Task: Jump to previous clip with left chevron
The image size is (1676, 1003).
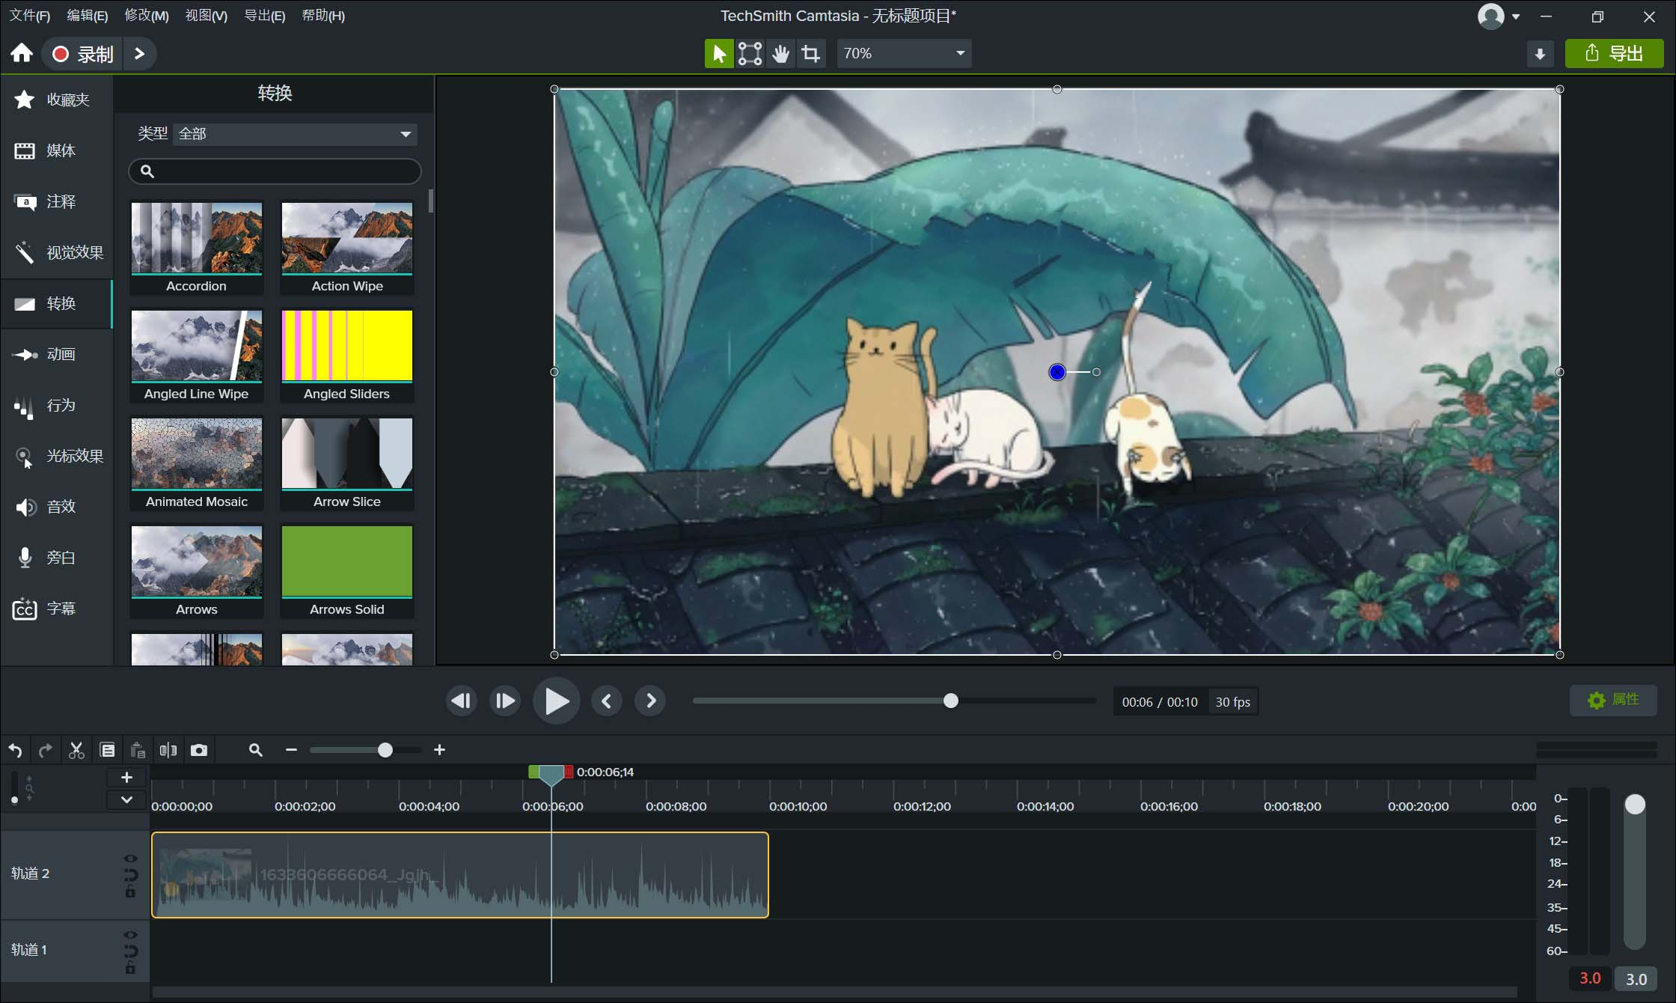Action: tap(607, 701)
